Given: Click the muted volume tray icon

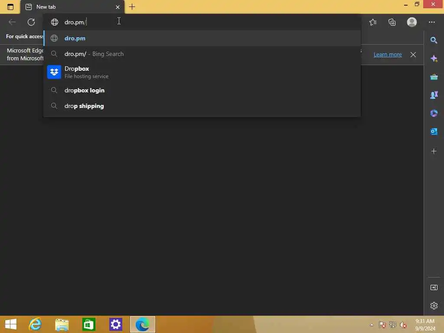Looking at the screenshot, I should pyautogui.click(x=403, y=325).
